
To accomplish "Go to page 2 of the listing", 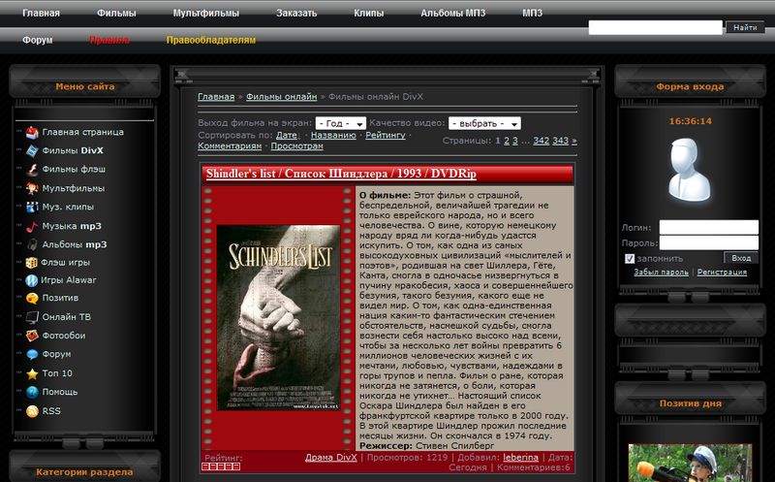I will click(x=506, y=141).
